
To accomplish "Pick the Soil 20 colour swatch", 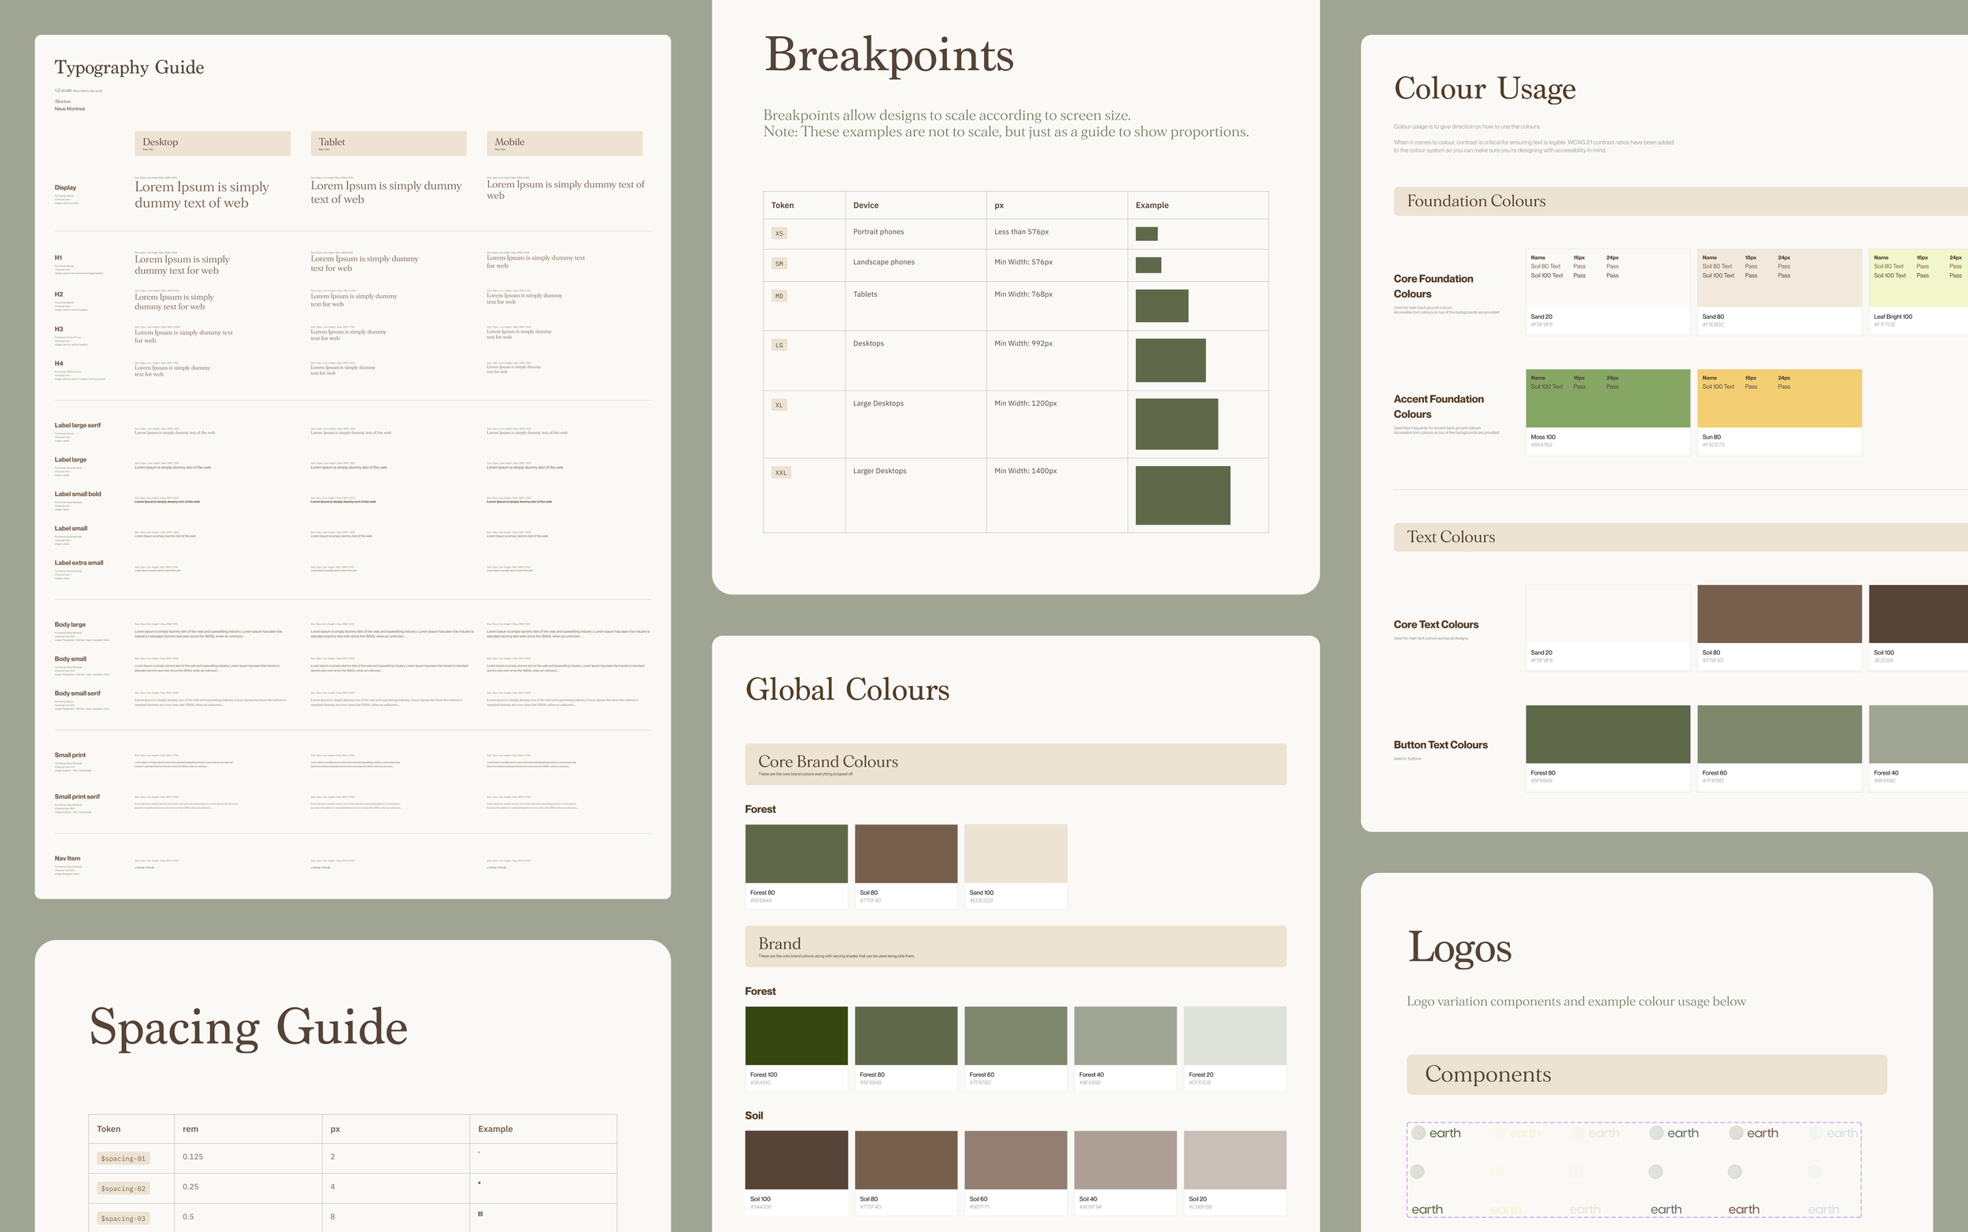I will (x=1235, y=1172).
